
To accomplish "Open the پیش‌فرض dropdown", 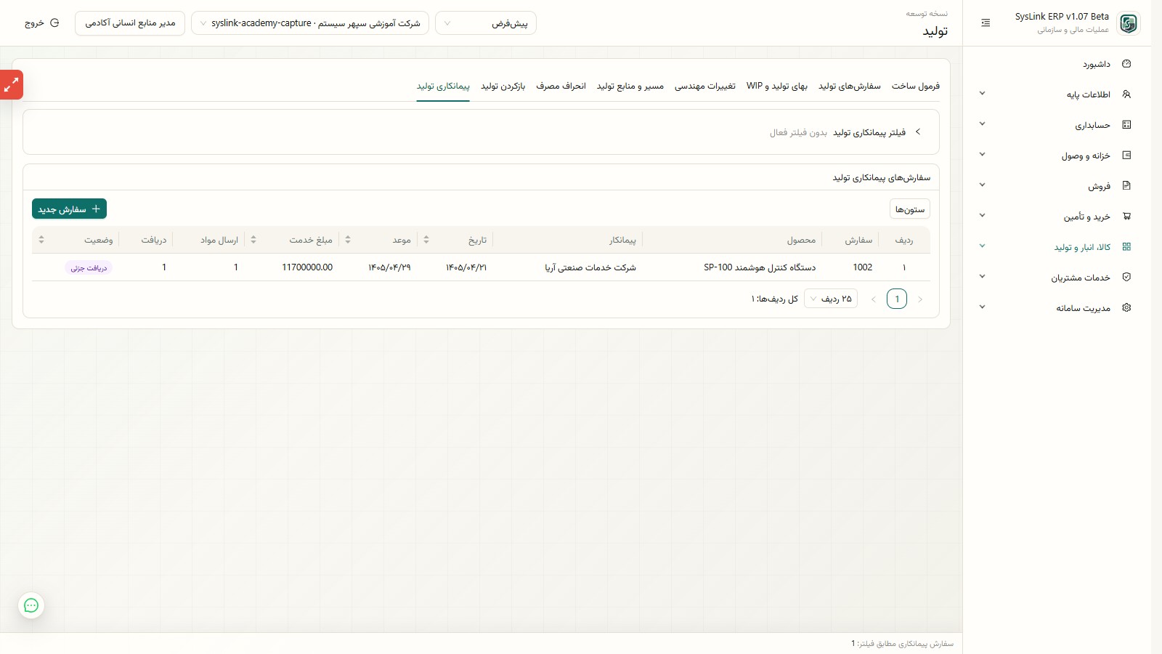I will point(486,23).
